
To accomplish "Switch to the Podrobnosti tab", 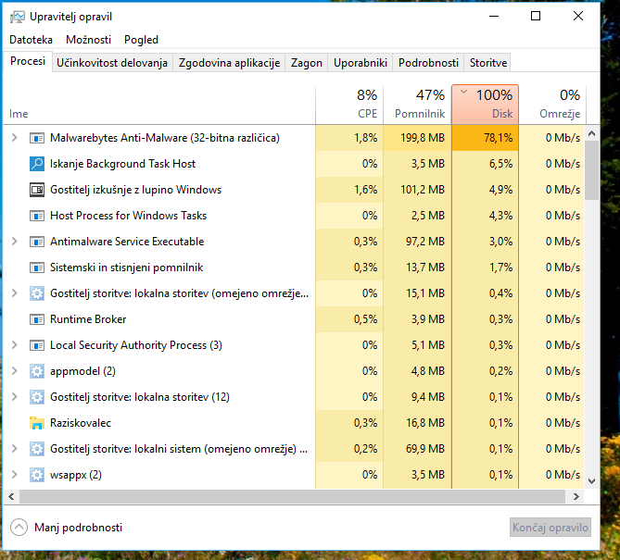I will [x=428, y=63].
